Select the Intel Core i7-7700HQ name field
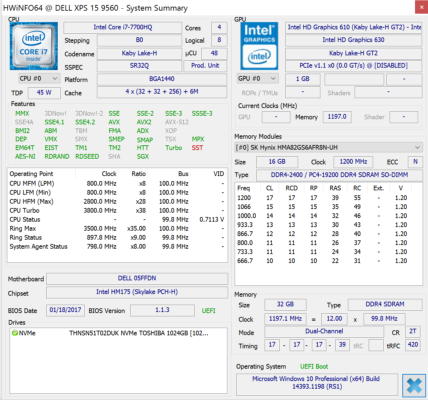This screenshot has height=400, width=428. (x=123, y=27)
